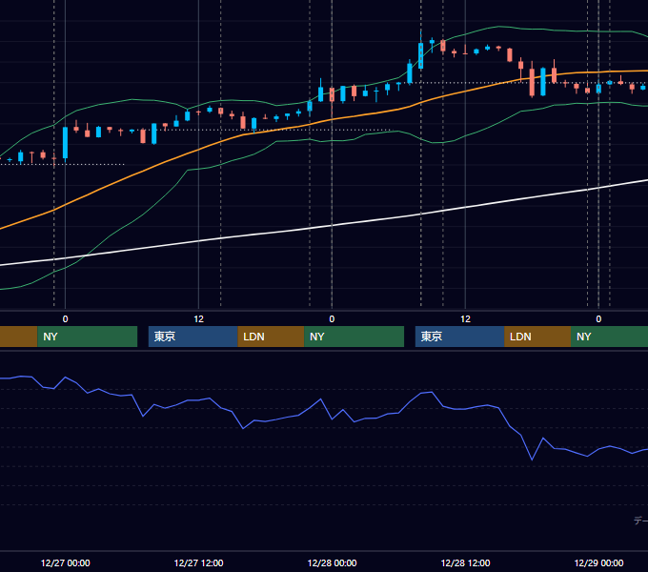Select NY session band spanning 12/28 00:00
The height and width of the screenshot is (572, 648).
354,337
